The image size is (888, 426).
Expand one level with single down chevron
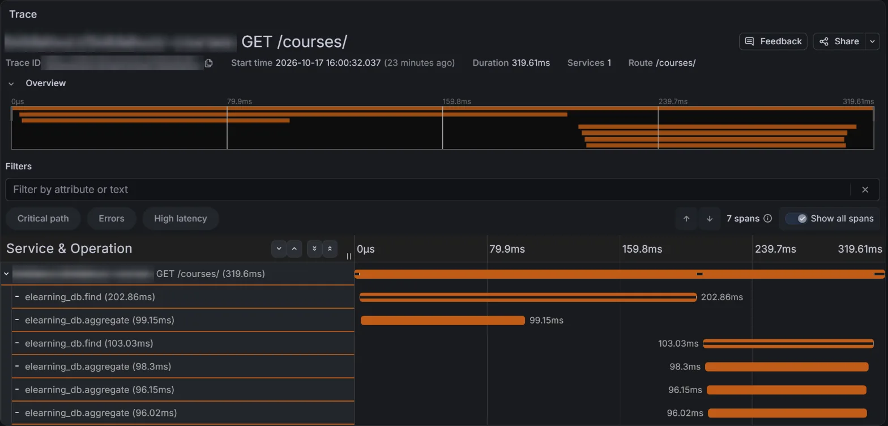click(279, 249)
